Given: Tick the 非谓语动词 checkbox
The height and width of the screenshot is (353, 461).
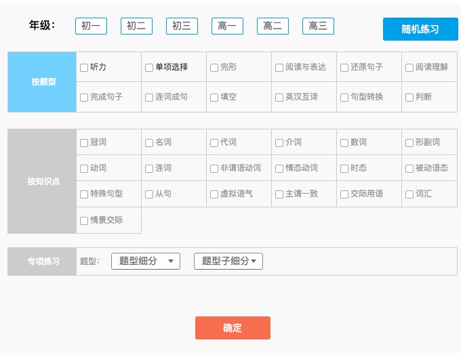Looking at the screenshot, I should 214,169.
